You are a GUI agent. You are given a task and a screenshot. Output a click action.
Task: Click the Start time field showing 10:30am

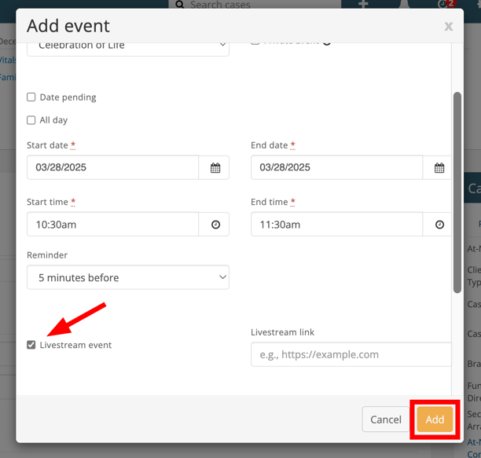pos(112,225)
